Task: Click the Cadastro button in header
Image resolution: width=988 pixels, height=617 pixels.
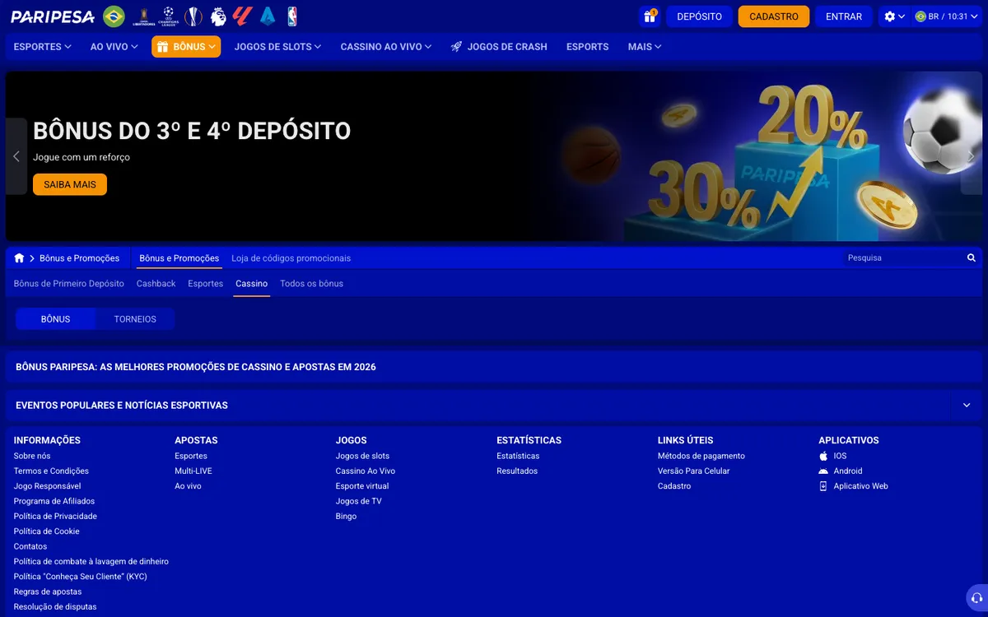Action: pos(774,16)
